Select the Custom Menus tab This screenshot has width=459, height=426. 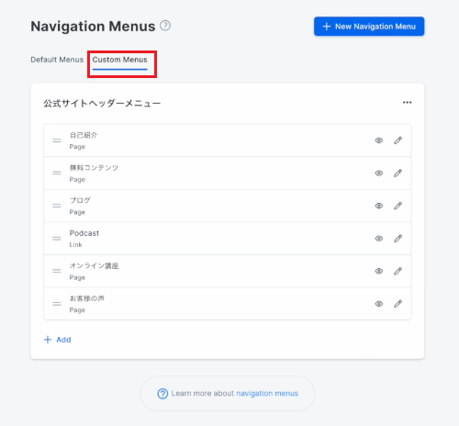(x=119, y=60)
